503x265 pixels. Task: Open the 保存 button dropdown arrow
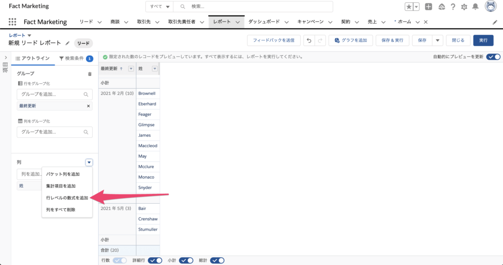[438, 40]
